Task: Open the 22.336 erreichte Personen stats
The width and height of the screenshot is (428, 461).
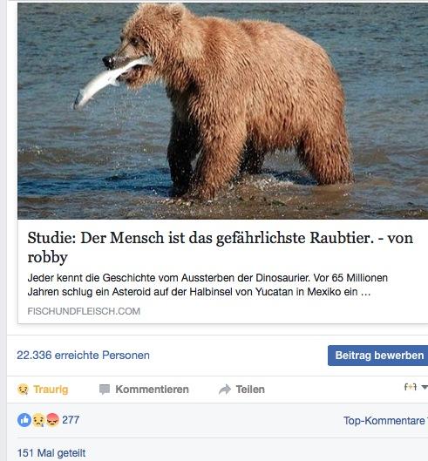Action: coord(84,356)
